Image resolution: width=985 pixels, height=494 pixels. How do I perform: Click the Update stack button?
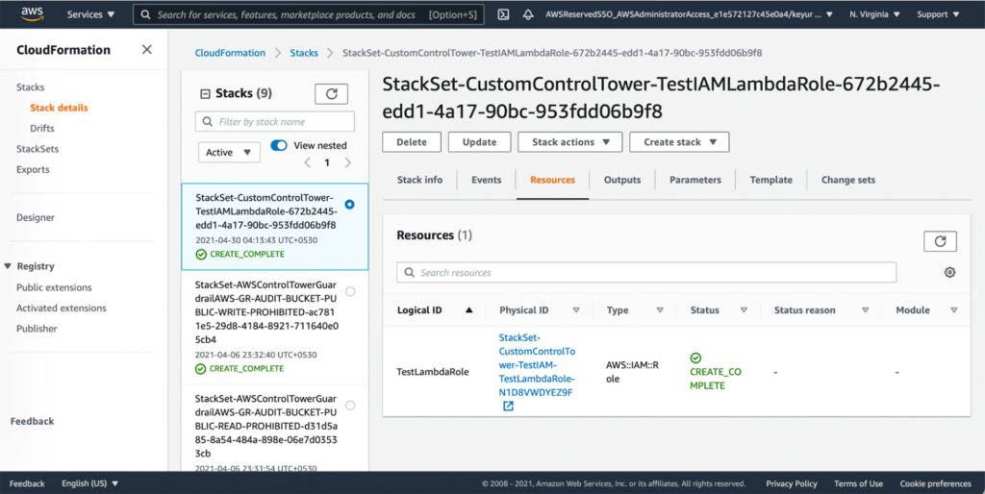pos(479,142)
